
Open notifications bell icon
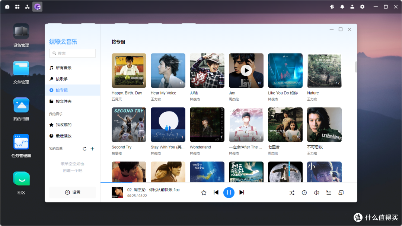[342, 7]
